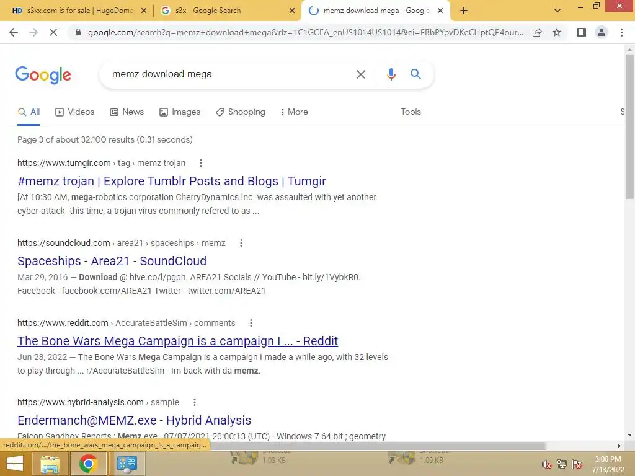Open a new tab with the plus button
635x476 pixels.
point(464,11)
